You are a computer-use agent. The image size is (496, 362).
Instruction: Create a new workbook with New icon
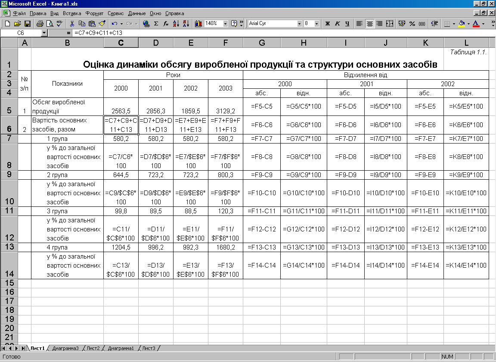point(8,23)
